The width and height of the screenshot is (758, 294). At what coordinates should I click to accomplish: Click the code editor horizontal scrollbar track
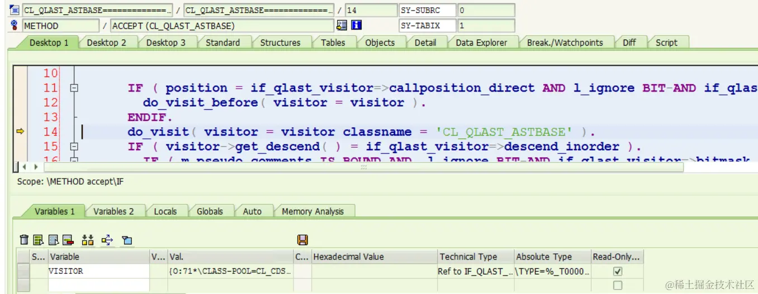[363, 166]
